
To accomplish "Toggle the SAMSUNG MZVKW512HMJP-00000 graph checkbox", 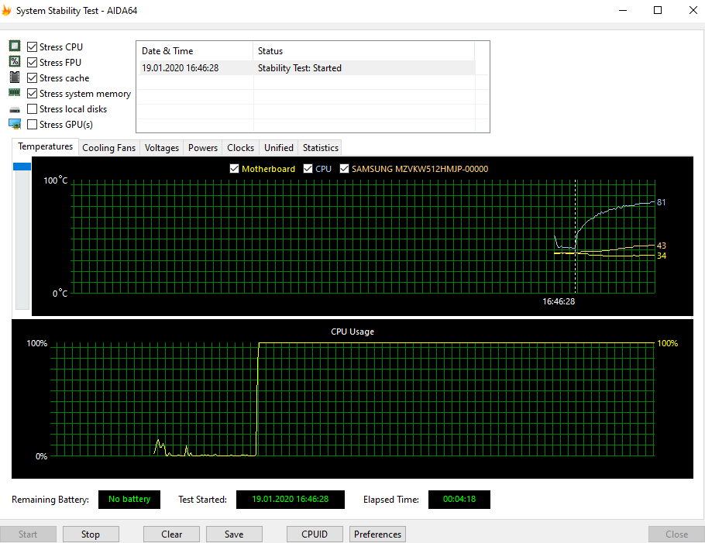I will point(345,169).
